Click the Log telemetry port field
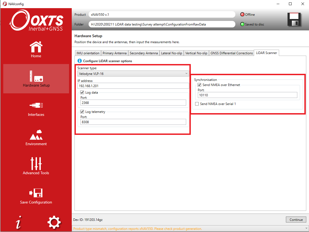Image resolution: width=309 pixels, height=232 pixels. [133, 122]
